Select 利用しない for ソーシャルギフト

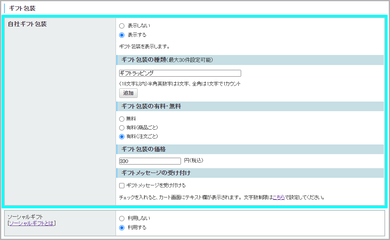click(x=122, y=219)
